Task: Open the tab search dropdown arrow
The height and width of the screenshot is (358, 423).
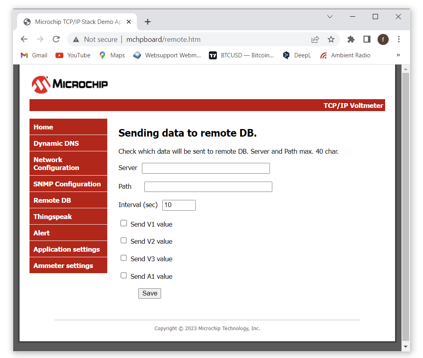Action: (330, 17)
